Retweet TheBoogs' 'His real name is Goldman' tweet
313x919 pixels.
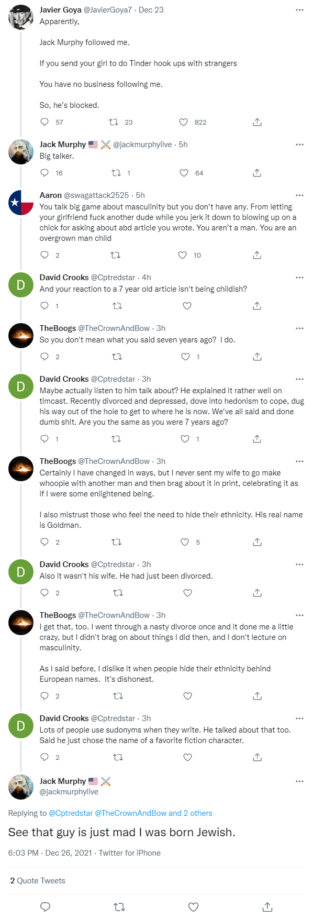click(117, 542)
